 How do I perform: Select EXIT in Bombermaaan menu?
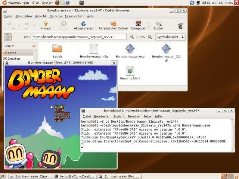click(x=59, y=121)
